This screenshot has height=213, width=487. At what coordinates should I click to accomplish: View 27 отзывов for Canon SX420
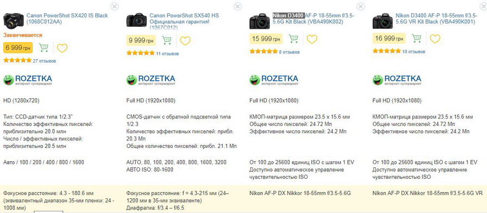click(45, 61)
